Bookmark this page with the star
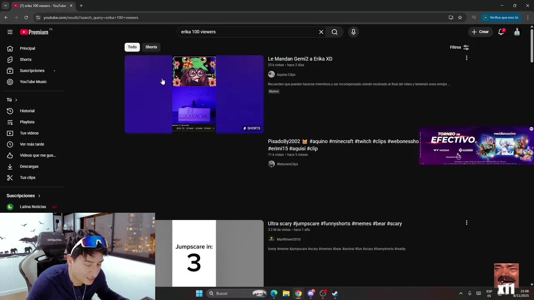 pos(460,17)
